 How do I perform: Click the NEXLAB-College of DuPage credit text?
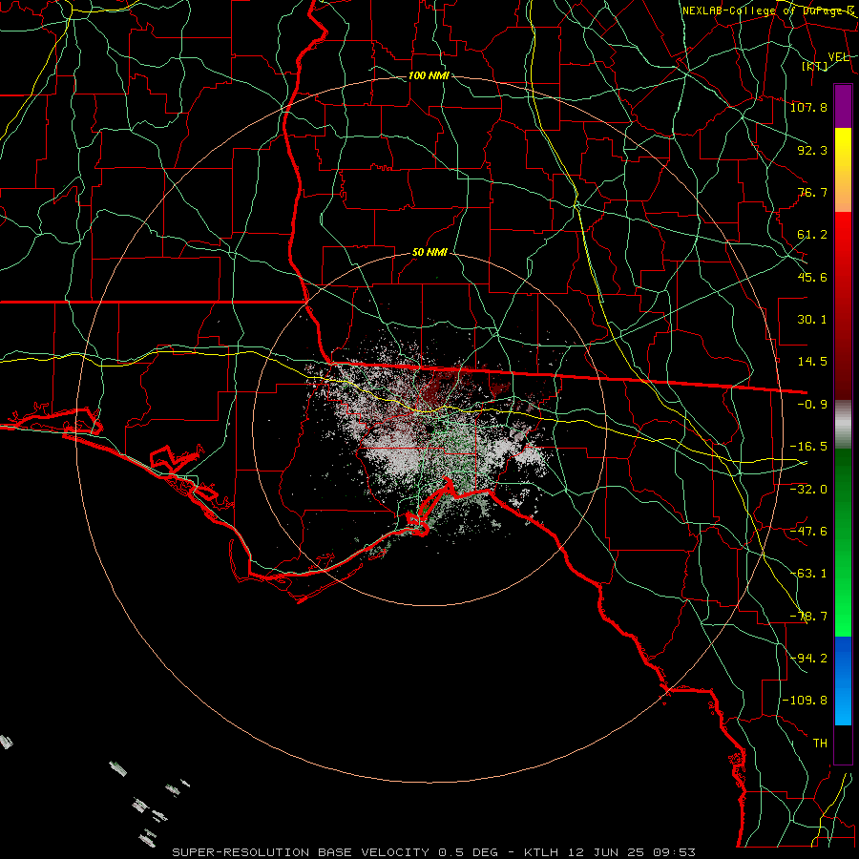(768, 10)
